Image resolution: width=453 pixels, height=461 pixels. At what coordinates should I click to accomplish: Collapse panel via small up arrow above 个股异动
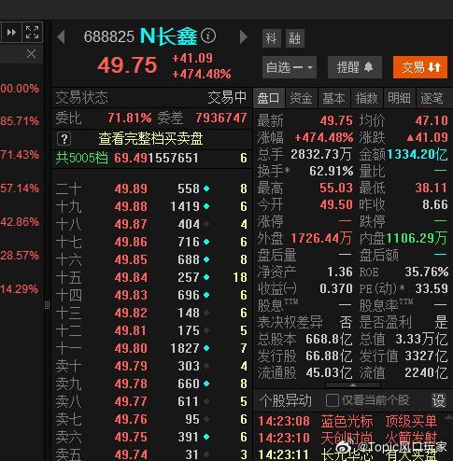click(x=353, y=385)
